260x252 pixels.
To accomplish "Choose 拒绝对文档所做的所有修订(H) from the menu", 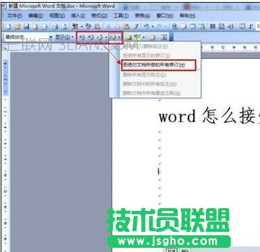I will click(159, 65).
